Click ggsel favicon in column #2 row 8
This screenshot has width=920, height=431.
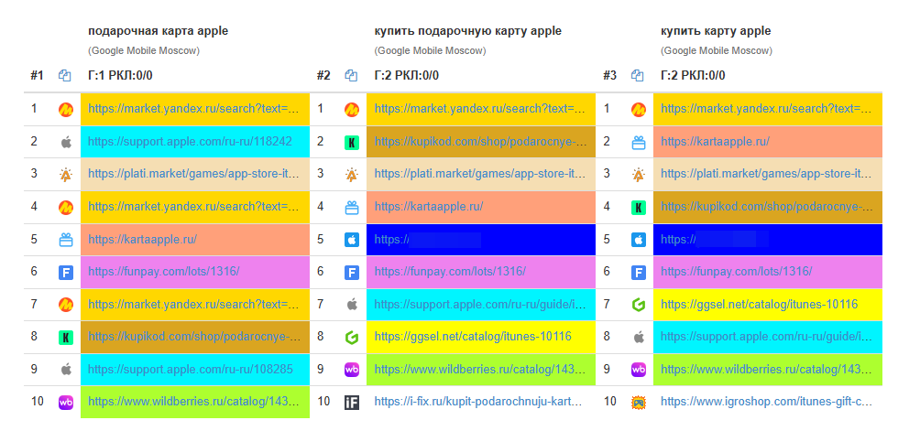[352, 338]
